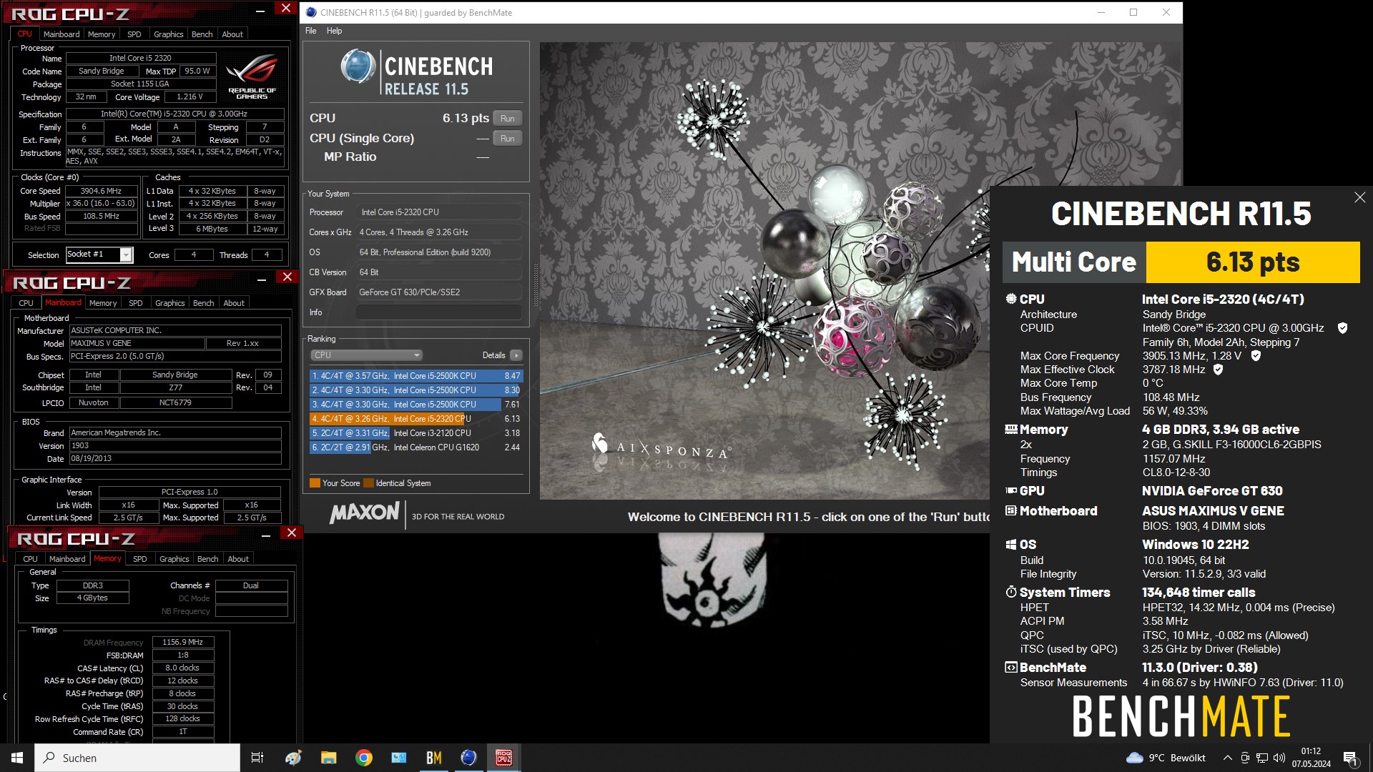Viewport: 1373px width, 772px height.
Task: Close the BenchMate result overlay
Action: [1359, 197]
